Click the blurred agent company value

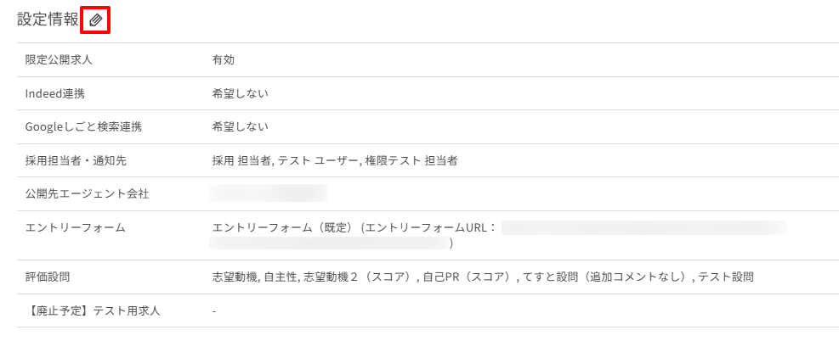[x=268, y=194]
